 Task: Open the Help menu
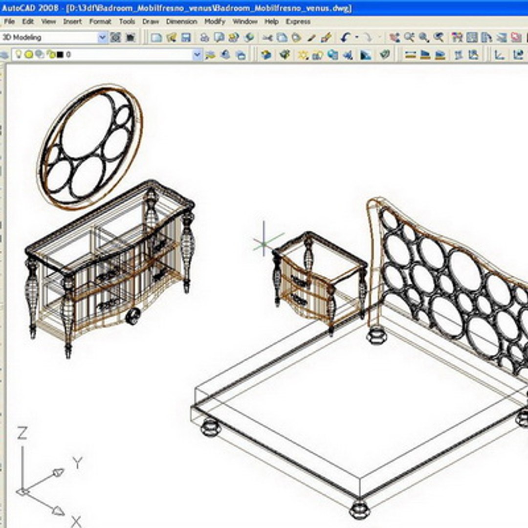[x=271, y=22]
